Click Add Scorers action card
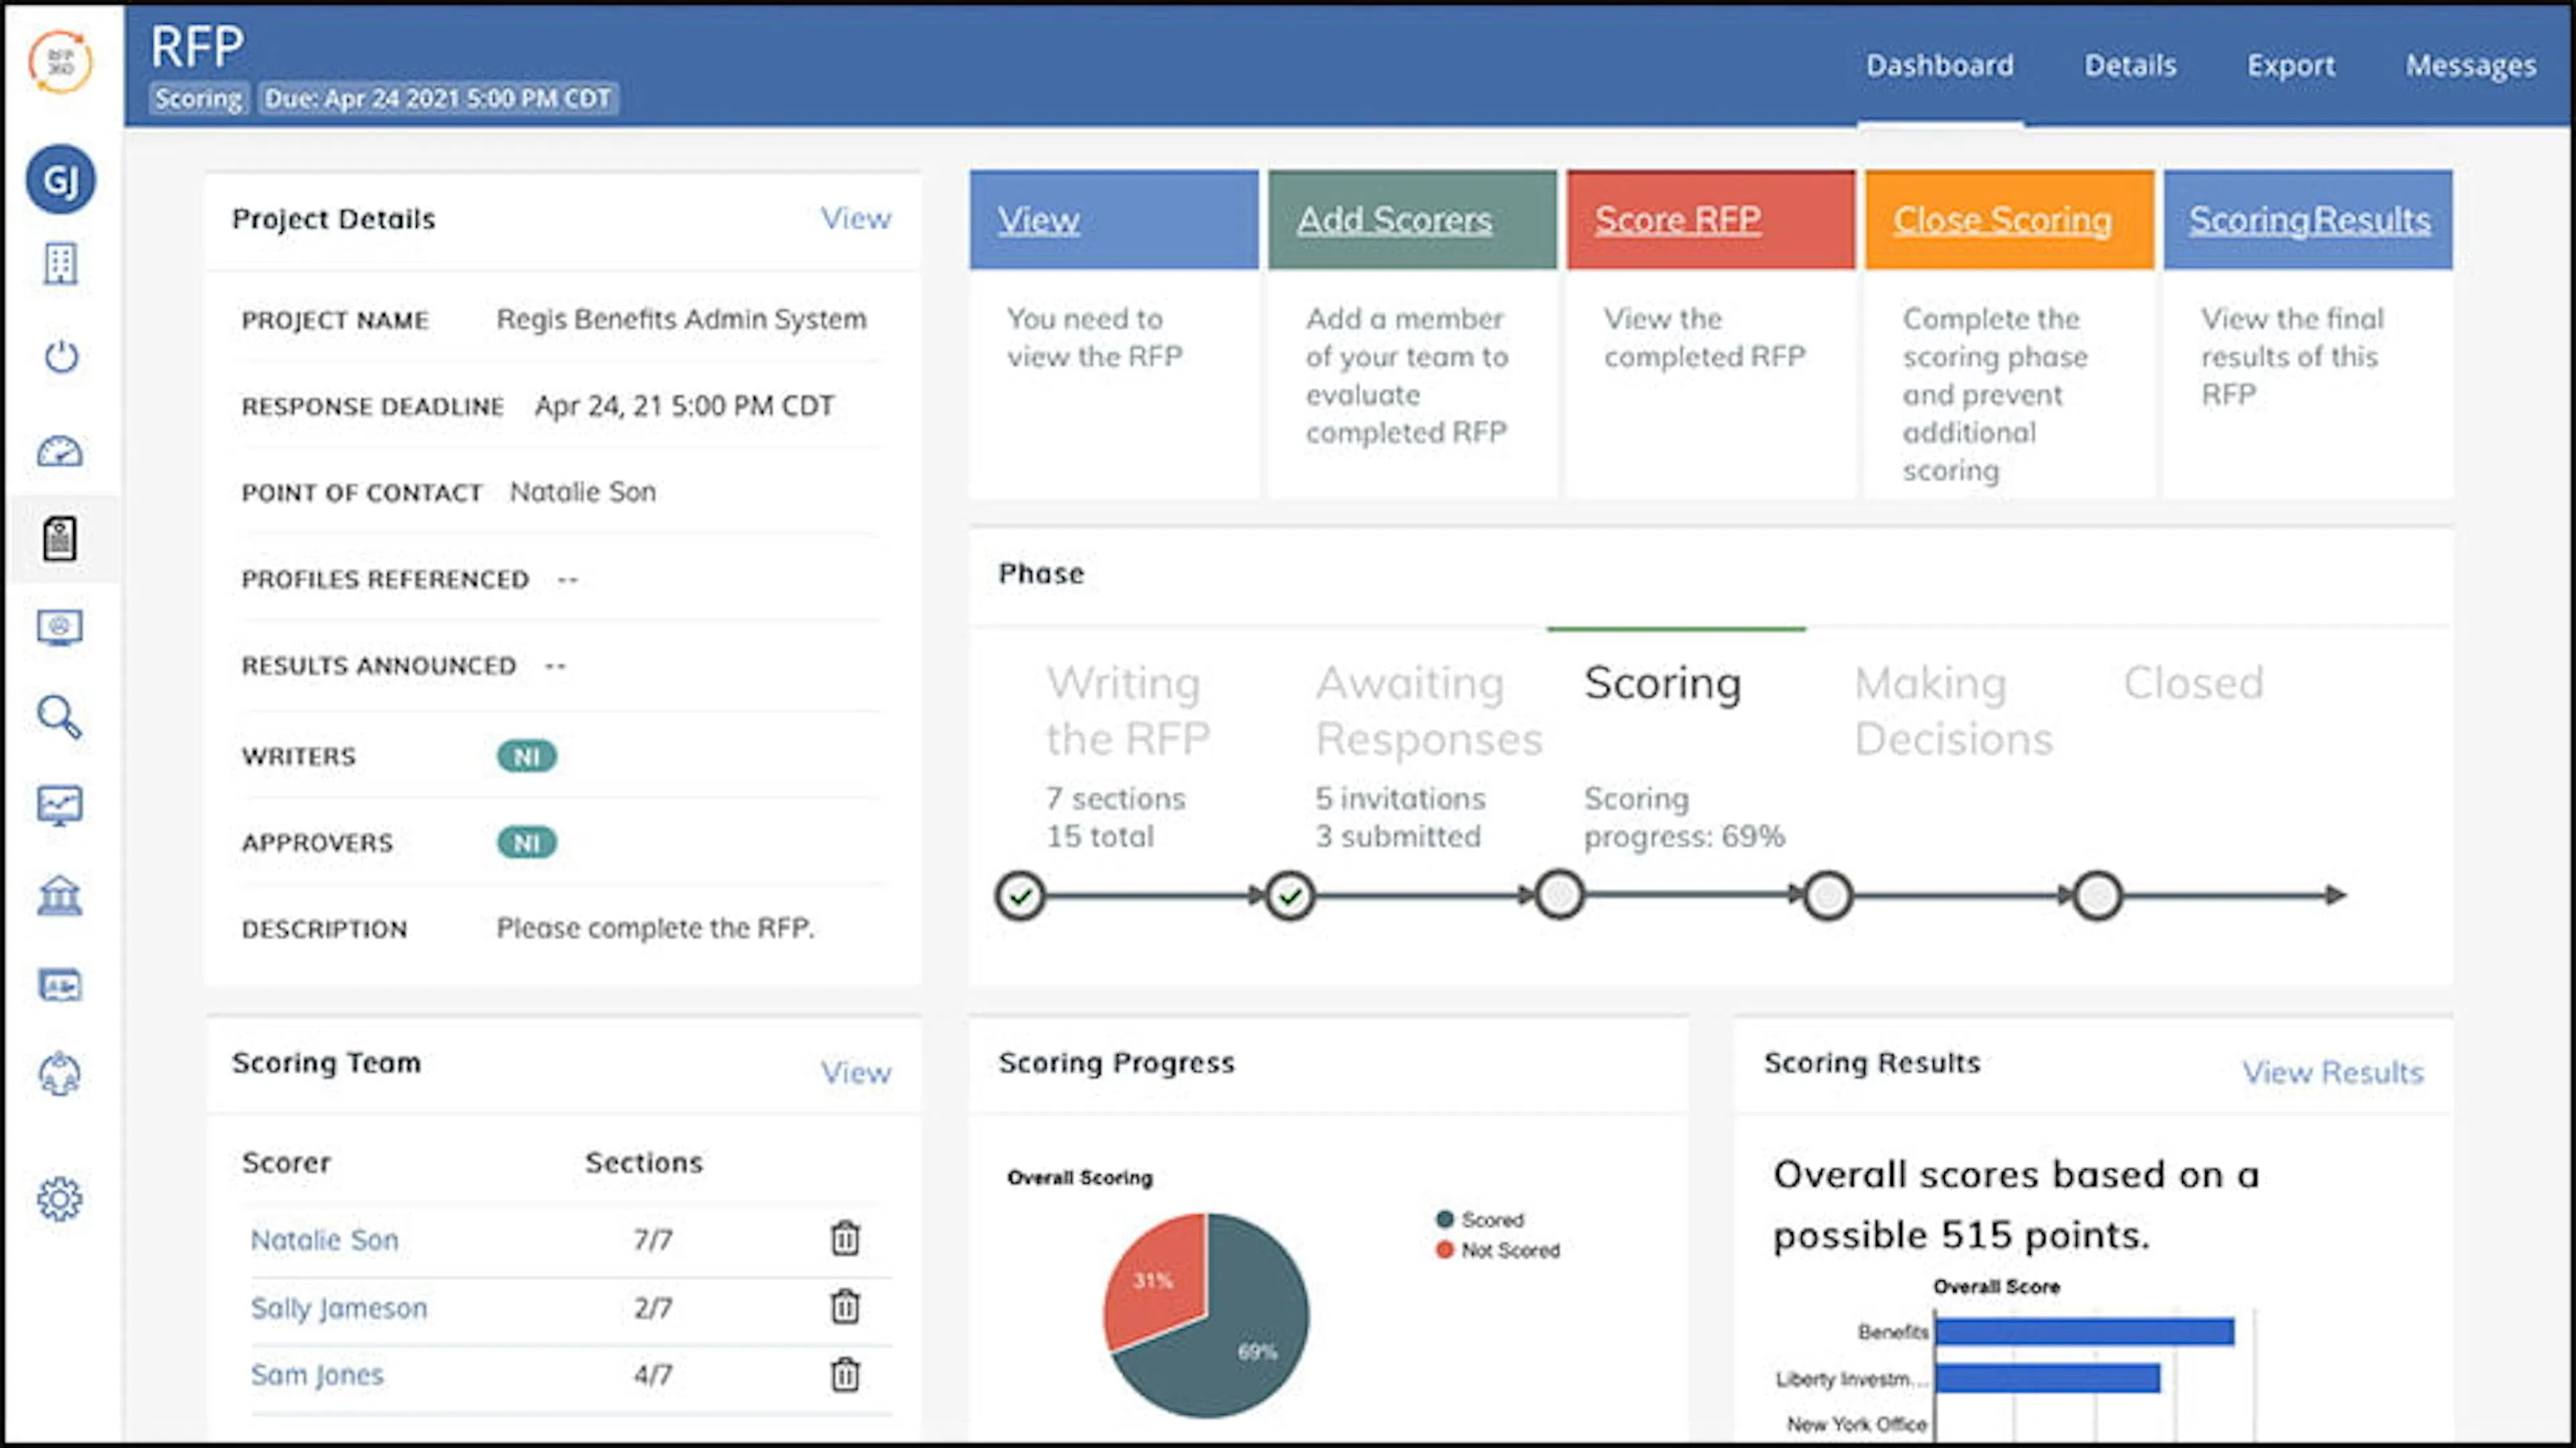Image resolution: width=2576 pixels, height=1448 pixels. [x=1395, y=219]
